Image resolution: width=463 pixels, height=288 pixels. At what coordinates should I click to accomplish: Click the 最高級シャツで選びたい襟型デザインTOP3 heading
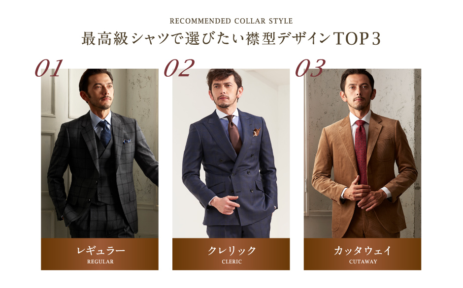(x=231, y=39)
